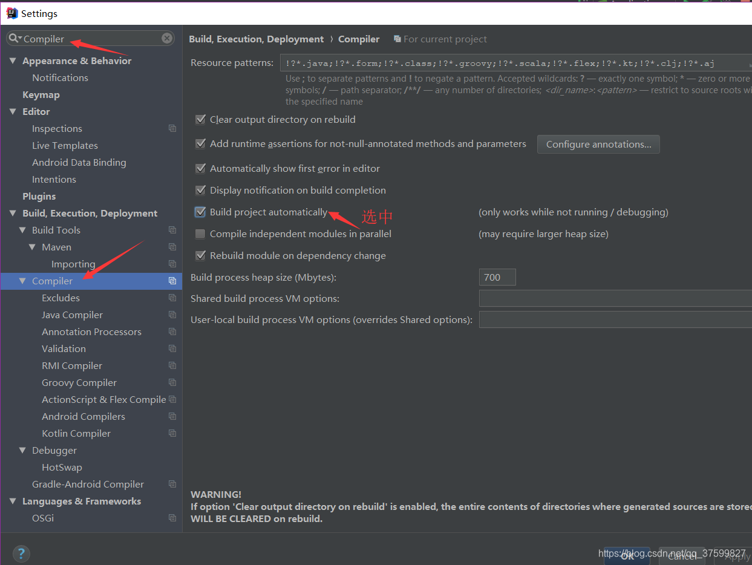Collapse the Editor tree node

click(13, 111)
